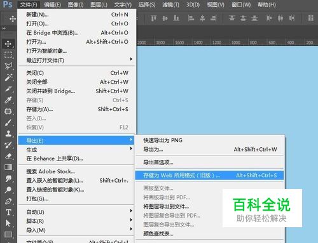
Task: Select the Move tool in the toolbox
Action: 8,44
